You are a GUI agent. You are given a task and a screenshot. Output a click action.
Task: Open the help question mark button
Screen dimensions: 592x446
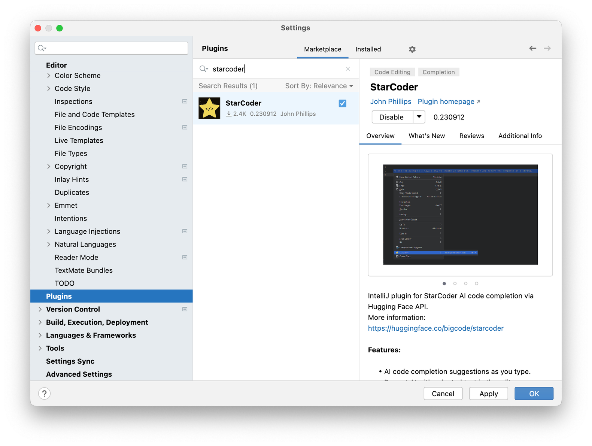coord(44,394)
